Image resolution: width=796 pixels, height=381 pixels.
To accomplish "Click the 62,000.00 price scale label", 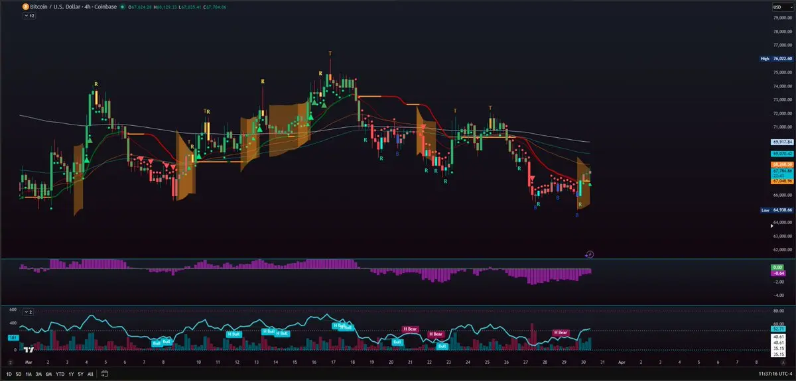I will (x=782, y=250).
